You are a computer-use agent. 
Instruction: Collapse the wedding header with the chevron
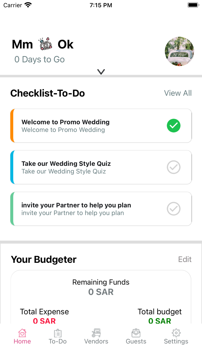101,71
